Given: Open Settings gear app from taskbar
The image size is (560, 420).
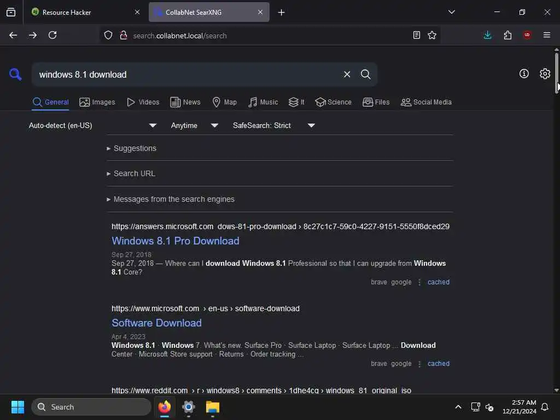Looking at the screenshot, I should 188,407.
